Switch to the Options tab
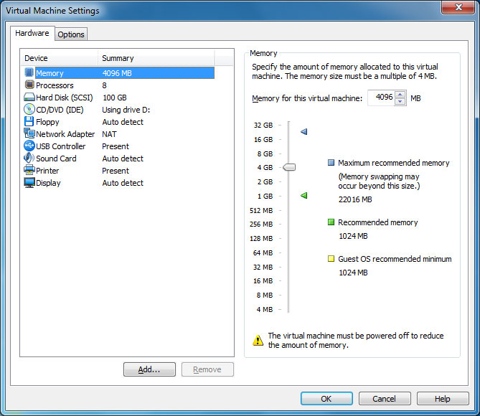The width and height of the screenshot is (480, 416). click(x=71, y=34)
